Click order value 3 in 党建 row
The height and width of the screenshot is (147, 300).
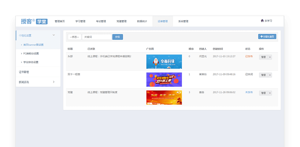click(189, 92)
